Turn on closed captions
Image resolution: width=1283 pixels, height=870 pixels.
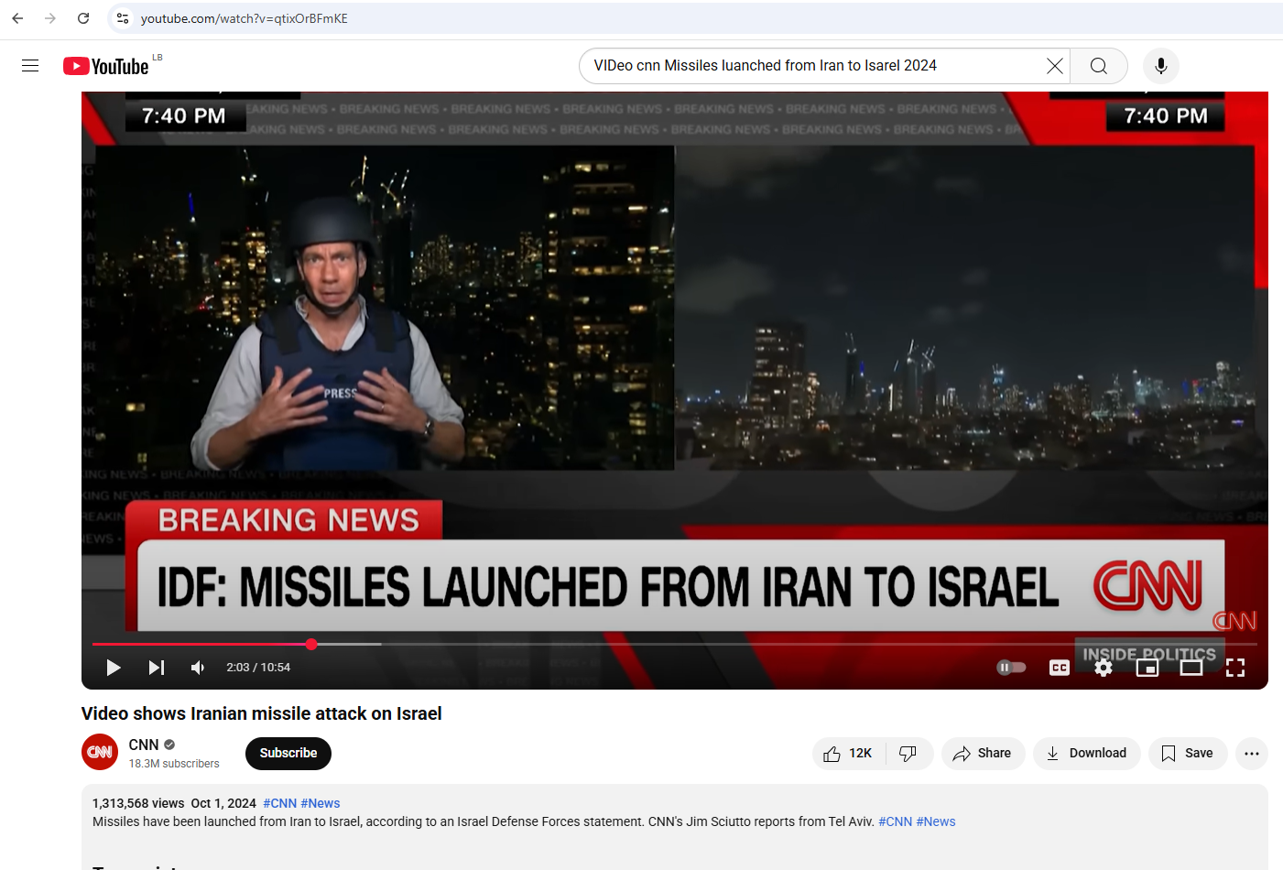pyautogui.click(x=1060, y=668)
